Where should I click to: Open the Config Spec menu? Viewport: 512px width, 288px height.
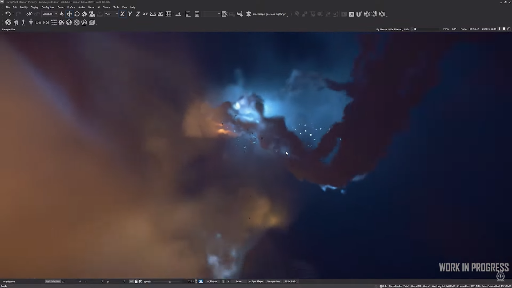(48, 7)
